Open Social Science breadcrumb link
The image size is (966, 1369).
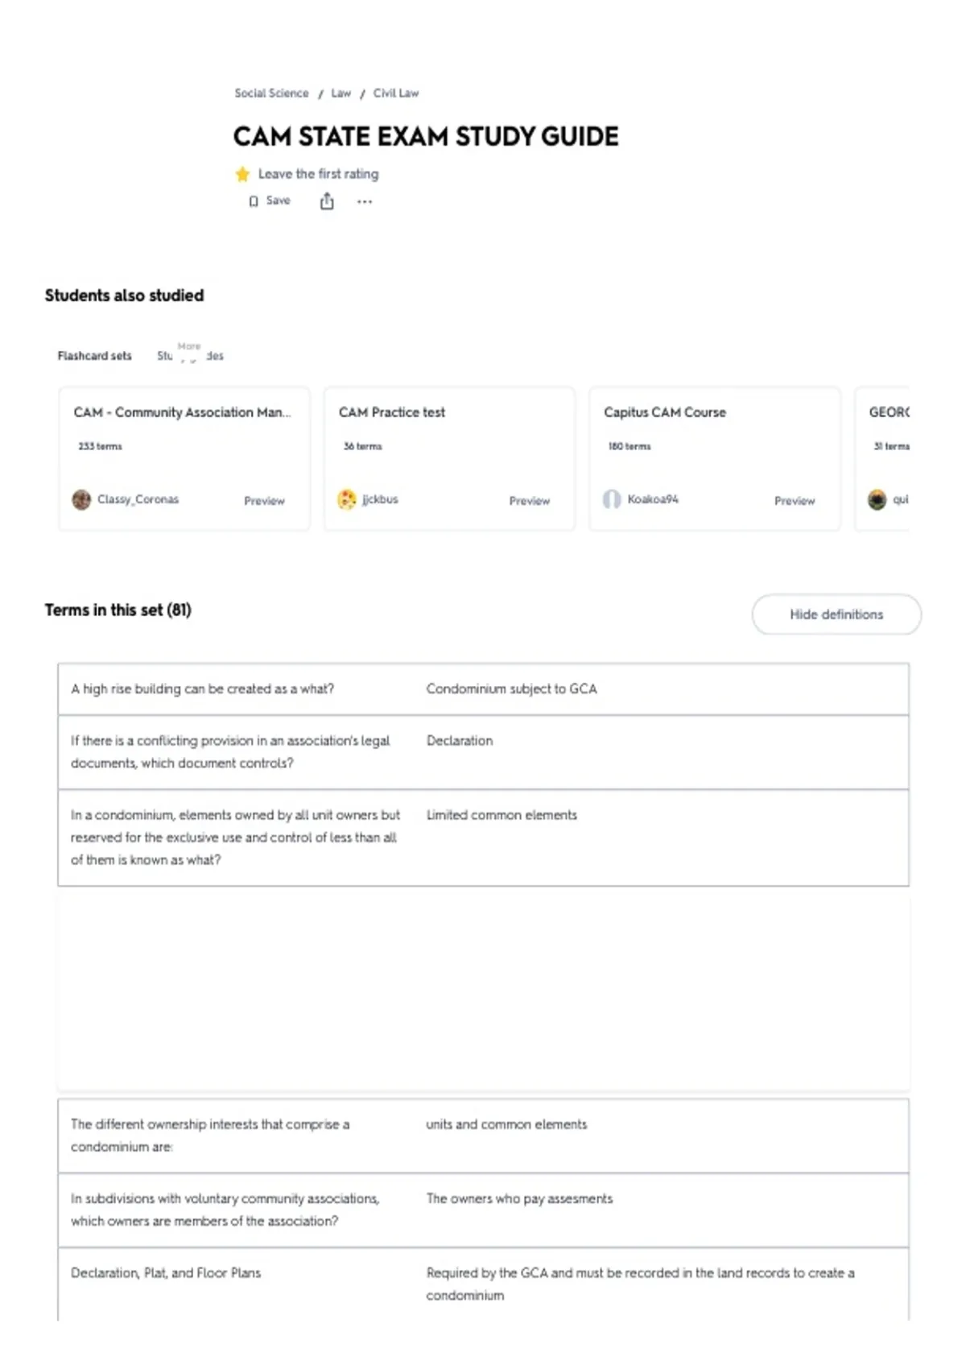(x=271, y=93)
